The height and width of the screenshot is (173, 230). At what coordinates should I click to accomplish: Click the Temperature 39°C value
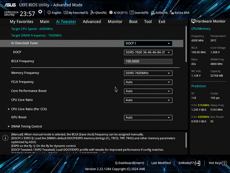point(213,41)
